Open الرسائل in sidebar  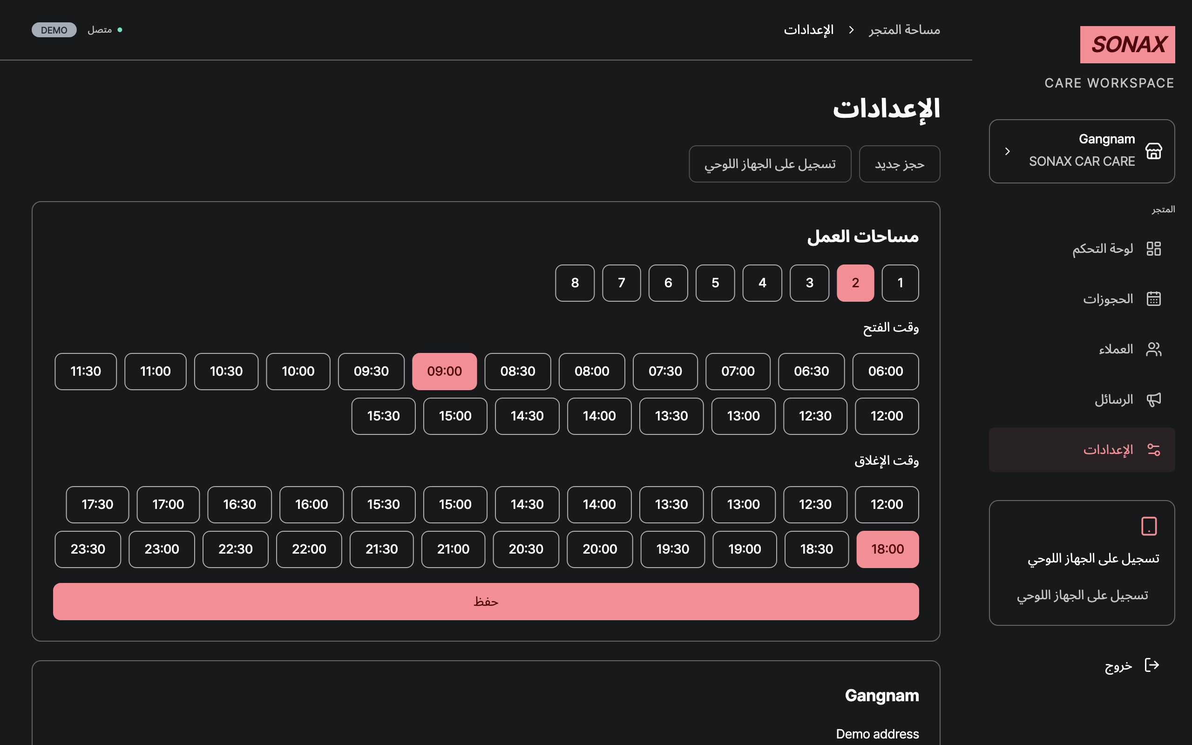click(1082, 400)
